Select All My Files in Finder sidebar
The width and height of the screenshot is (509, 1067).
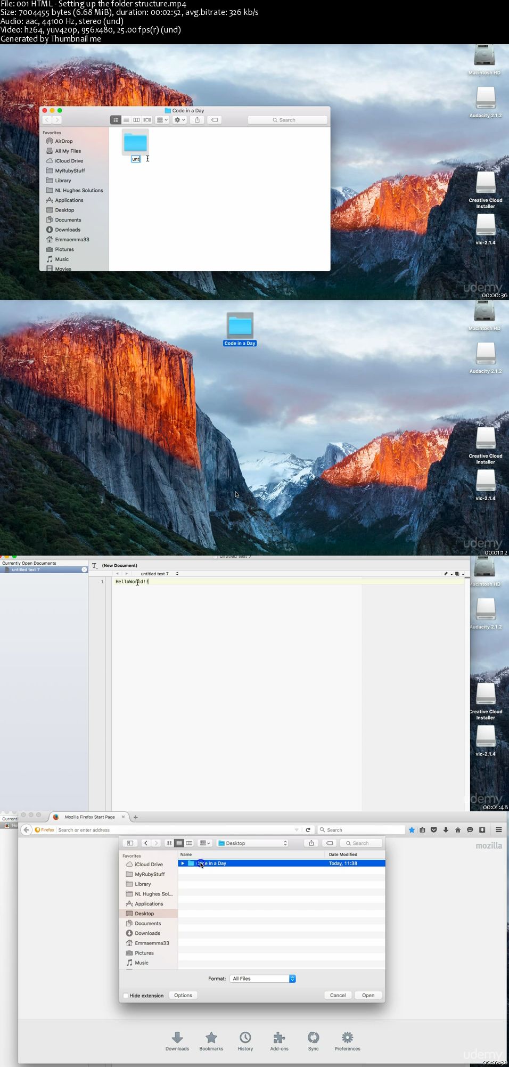tap(68, 151)
